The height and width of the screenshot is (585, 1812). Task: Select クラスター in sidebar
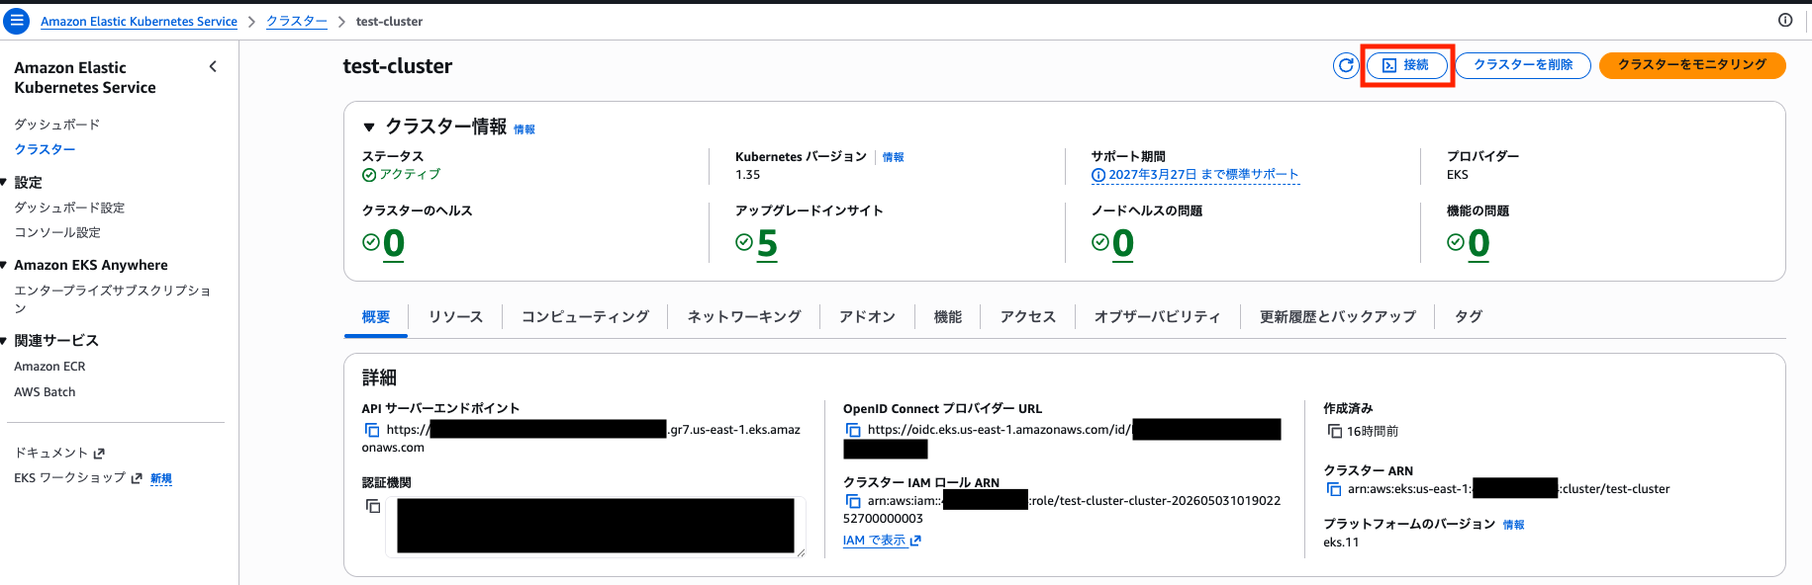point(45,149)
